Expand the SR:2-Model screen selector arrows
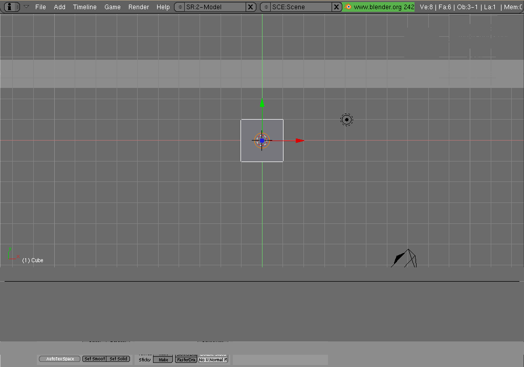 [180, 7]
